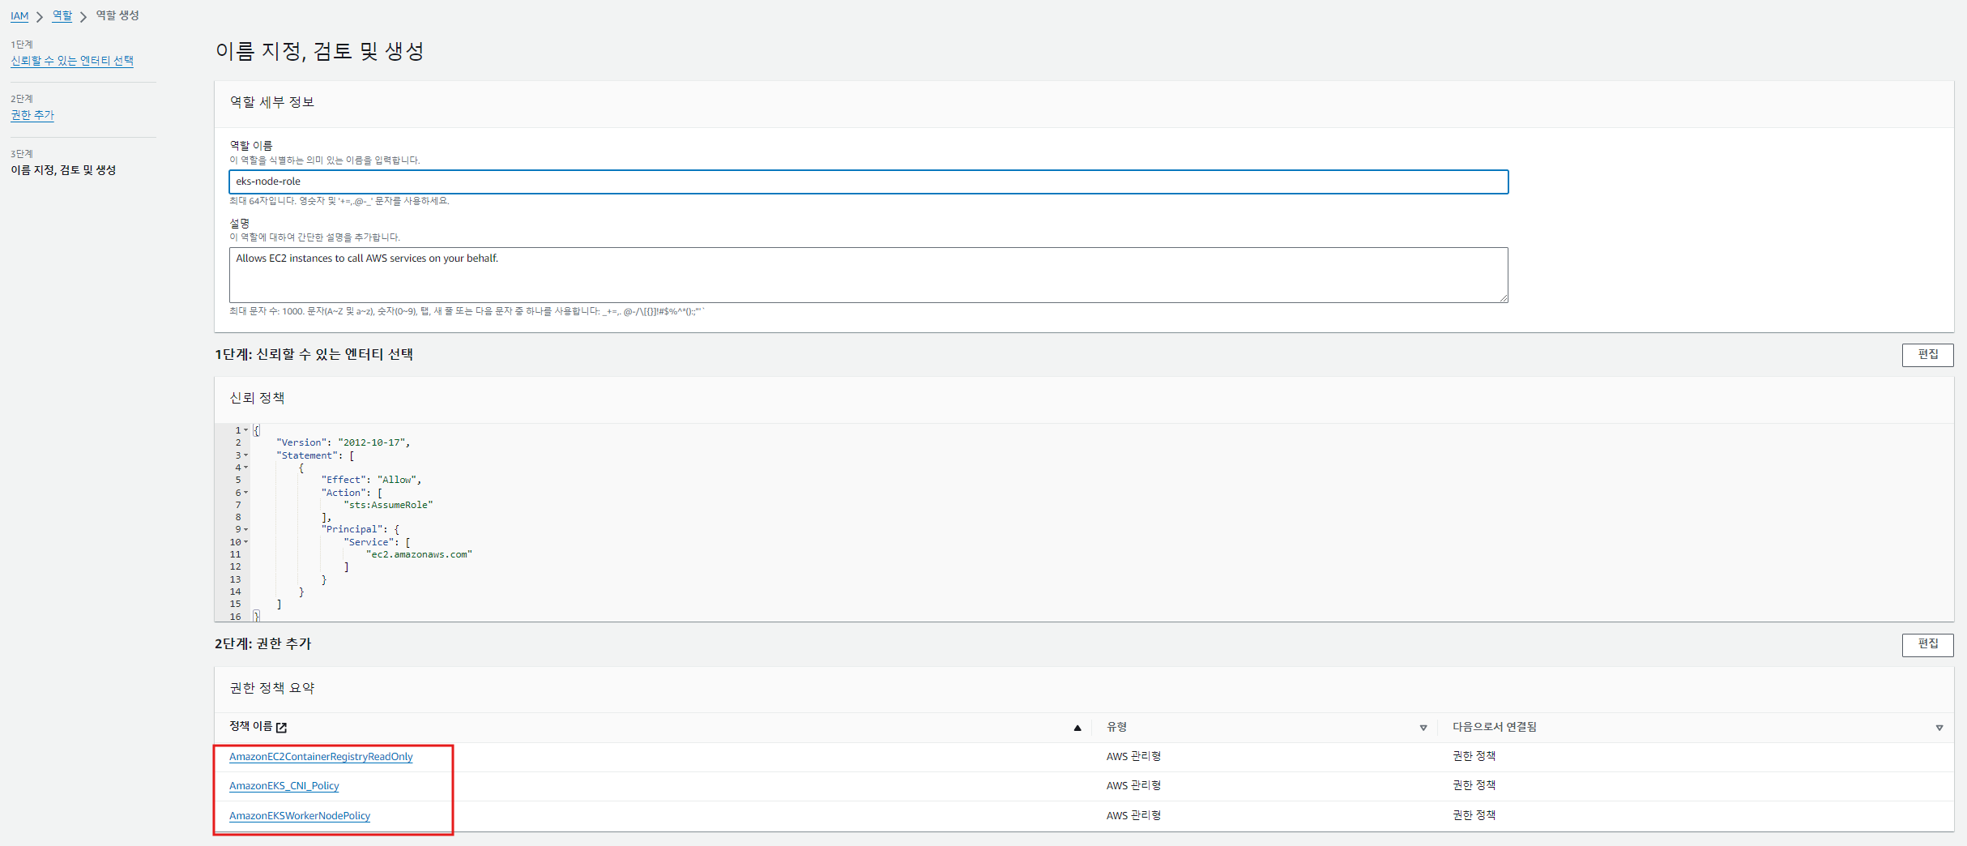
Task: Click 편집 button for 권한 추가 section
Action: pos(1927,644)
